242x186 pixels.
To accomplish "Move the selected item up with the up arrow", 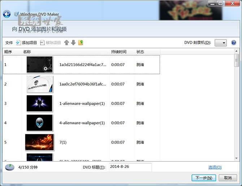I will pos(66,43).
